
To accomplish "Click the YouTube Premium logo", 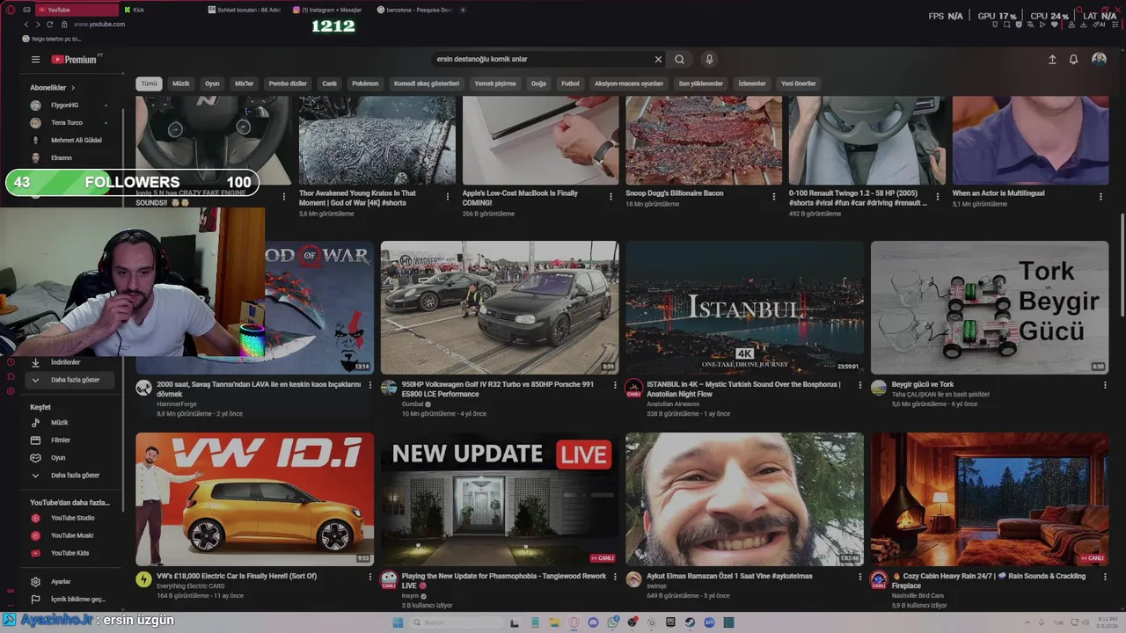I will (x=74, y=59).
